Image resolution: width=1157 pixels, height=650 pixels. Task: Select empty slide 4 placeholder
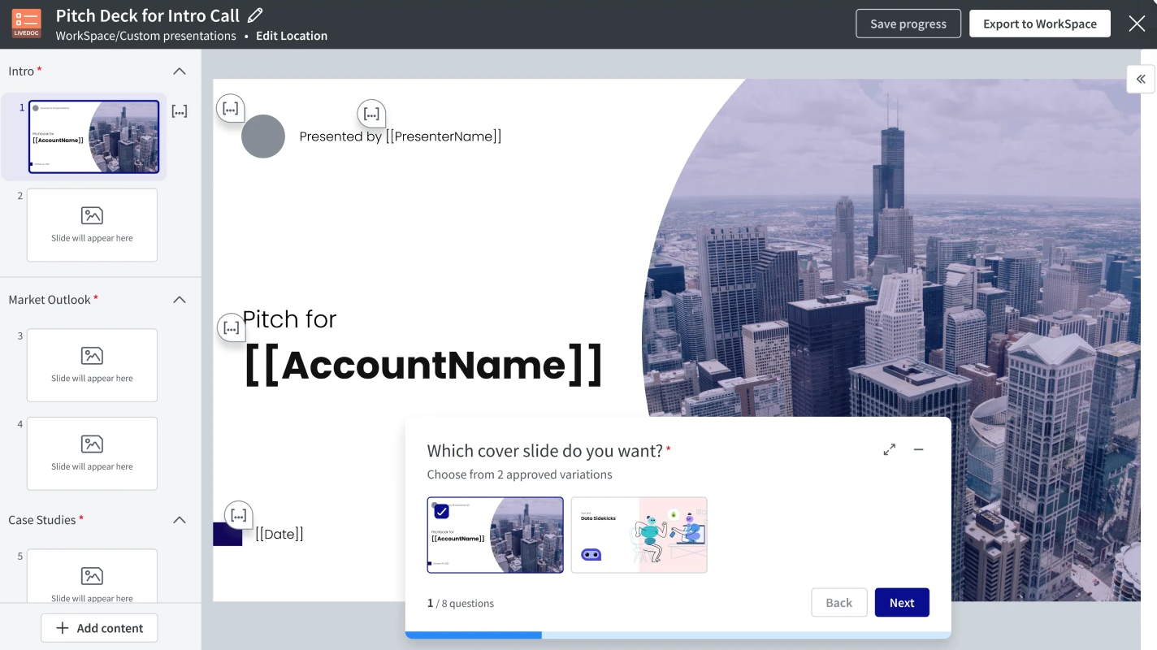click(92, 453)
